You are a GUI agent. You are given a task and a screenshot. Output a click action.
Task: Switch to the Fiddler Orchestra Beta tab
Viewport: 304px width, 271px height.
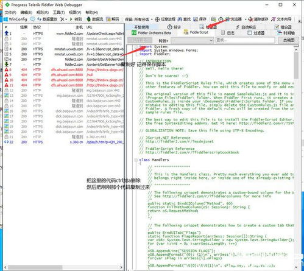151,32
